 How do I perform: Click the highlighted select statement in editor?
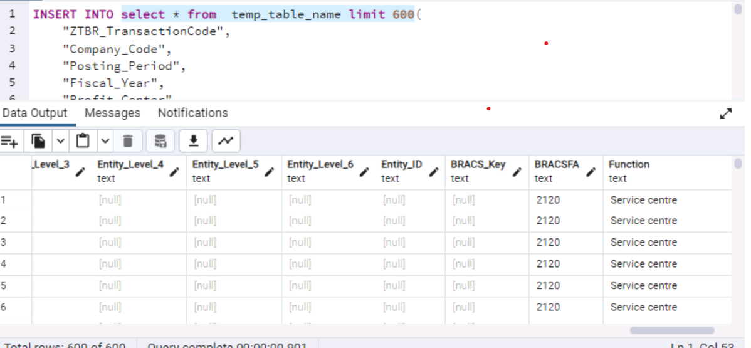point(268,14)
